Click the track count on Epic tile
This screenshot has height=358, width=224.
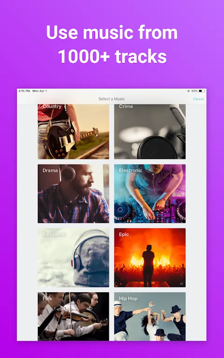pyautogui.click(x=182, y=284)
